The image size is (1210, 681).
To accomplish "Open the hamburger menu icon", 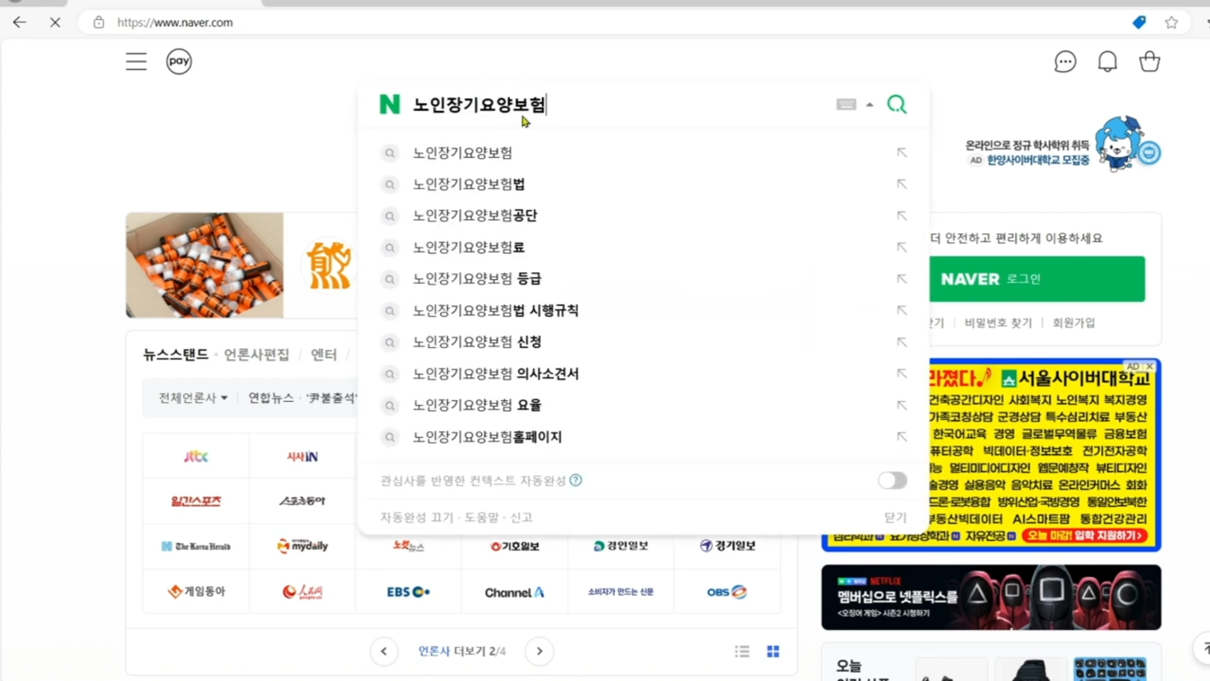I will pyautogui.click(x=135, y=62).
